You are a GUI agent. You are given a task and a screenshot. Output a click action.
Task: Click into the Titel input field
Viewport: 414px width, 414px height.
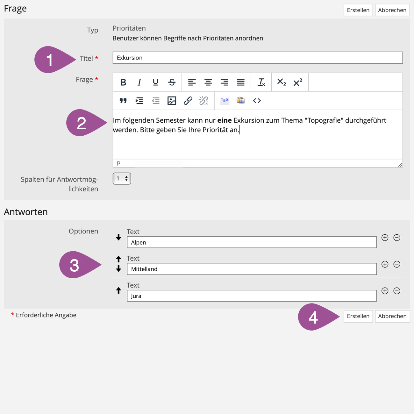tap(257, 58)
